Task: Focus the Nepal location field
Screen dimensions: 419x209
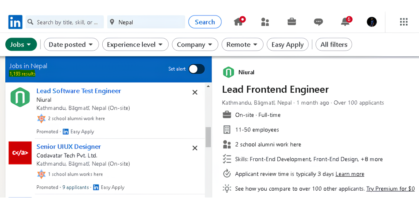Action: click(x=146, y=22)
